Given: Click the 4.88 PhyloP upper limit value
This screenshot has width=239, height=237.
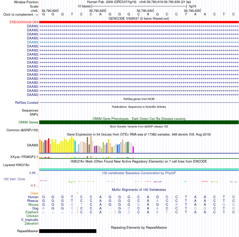Looking at the screenshot, I should 32,173.
